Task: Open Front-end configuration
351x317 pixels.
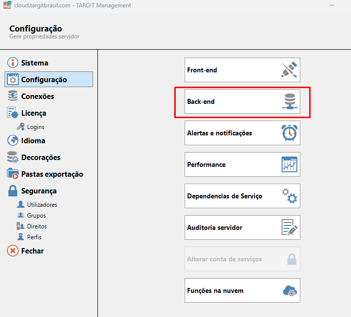Action: point(242,70)
